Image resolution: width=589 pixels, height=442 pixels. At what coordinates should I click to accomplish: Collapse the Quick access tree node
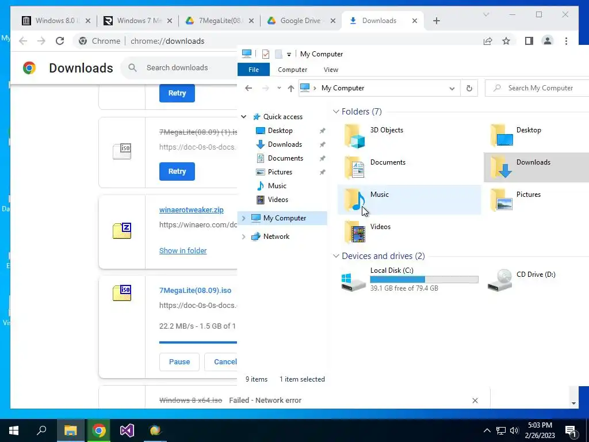[244, 117]
